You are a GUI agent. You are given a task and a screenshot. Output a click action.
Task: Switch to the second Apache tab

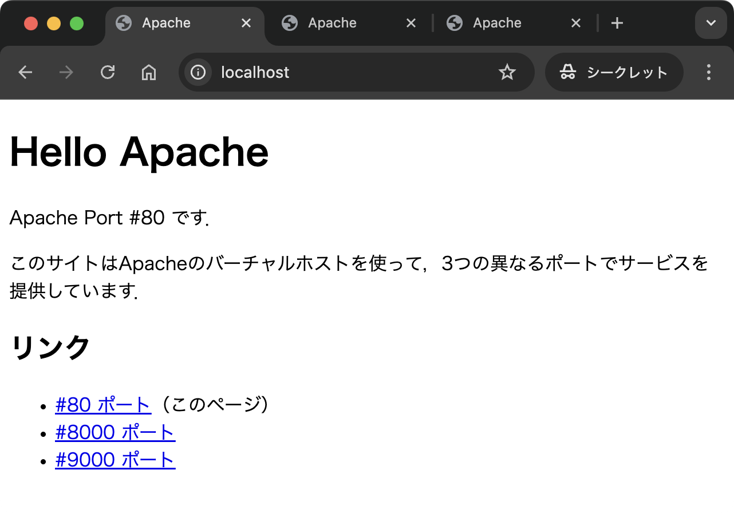click(332, 23)
